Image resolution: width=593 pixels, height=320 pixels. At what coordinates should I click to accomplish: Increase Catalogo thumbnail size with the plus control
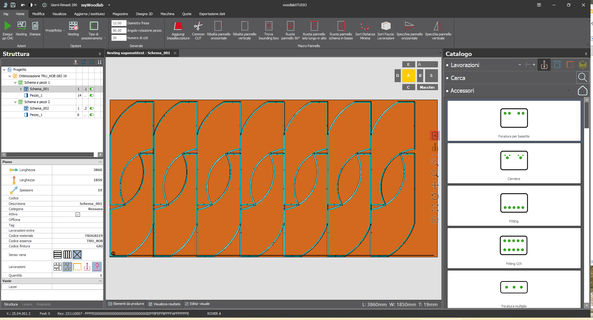coord(534,65)
